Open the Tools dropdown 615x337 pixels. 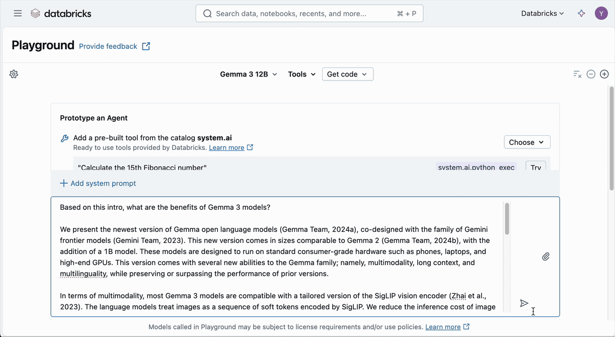(301, 74)
